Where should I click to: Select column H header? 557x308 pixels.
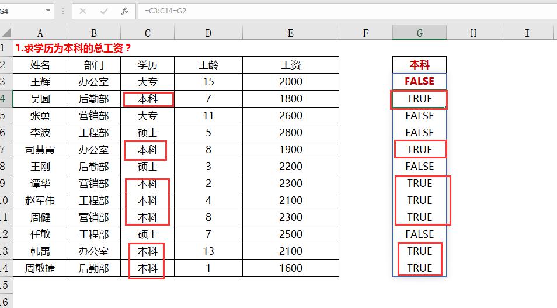click(x=473, y=33)
